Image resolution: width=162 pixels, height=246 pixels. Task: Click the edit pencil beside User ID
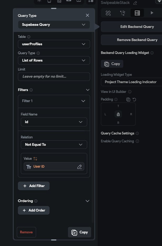click(x=79, y=167)
